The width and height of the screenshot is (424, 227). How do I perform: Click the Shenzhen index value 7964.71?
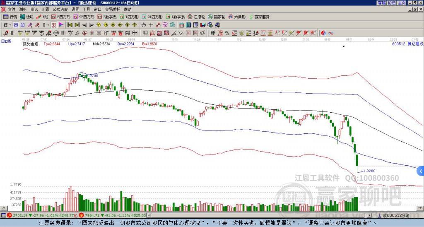[92, 215]
